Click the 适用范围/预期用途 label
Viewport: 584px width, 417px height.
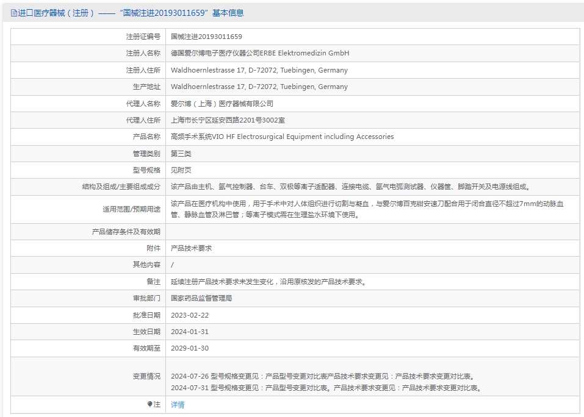click(x=131, y=209)
